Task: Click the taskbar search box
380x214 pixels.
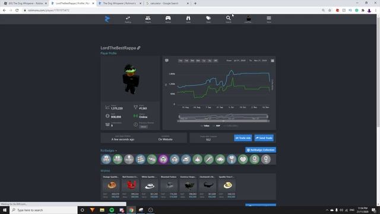Action: click(x=43, y=210)
